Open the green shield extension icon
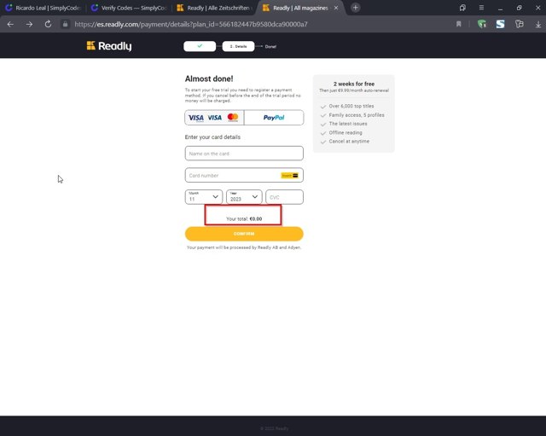The width and height of the screenshot is (546, 436). [481, 24]
